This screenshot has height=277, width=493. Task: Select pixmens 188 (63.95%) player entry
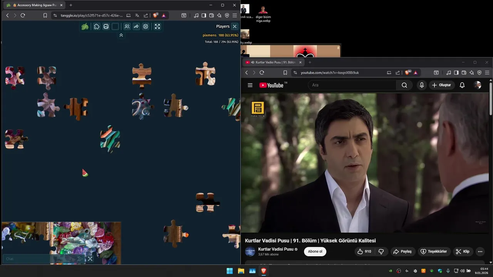coord(221,35)
